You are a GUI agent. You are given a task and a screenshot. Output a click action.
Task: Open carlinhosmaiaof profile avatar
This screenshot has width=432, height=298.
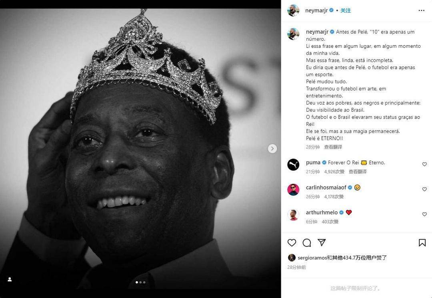click(x=293, y=189)
